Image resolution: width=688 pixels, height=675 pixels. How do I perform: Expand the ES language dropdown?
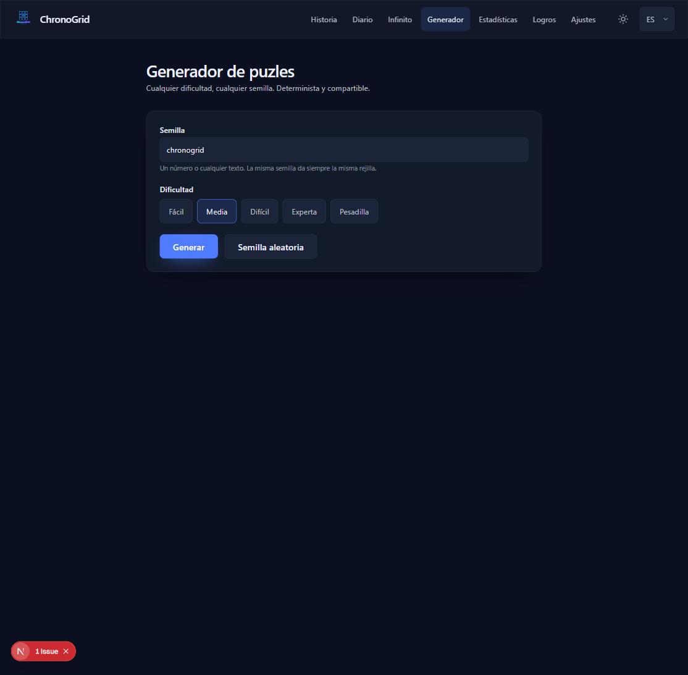click(x=657, y=19)
